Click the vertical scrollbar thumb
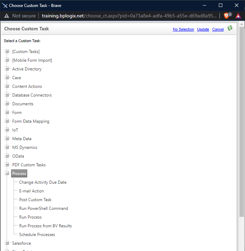The image size is (245, 251). pos(242,122)
